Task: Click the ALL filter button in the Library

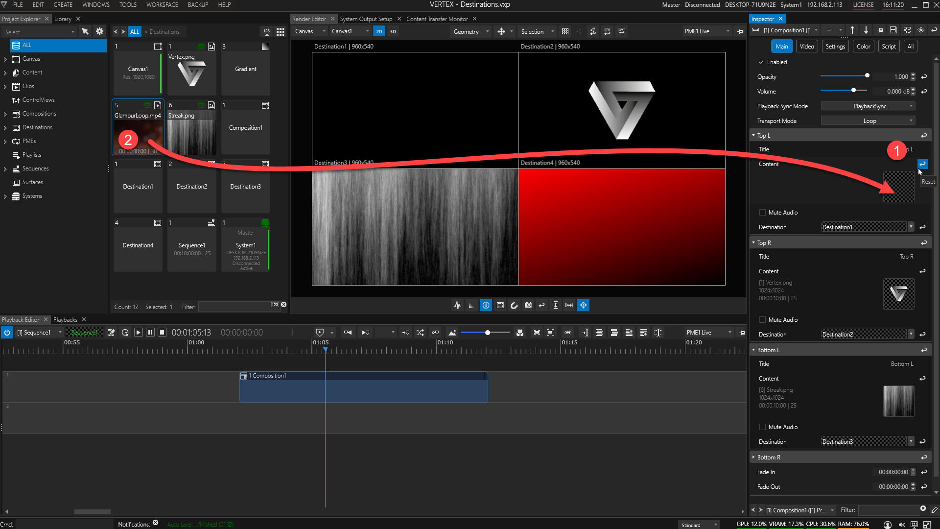Action: [x=135, y=31]
